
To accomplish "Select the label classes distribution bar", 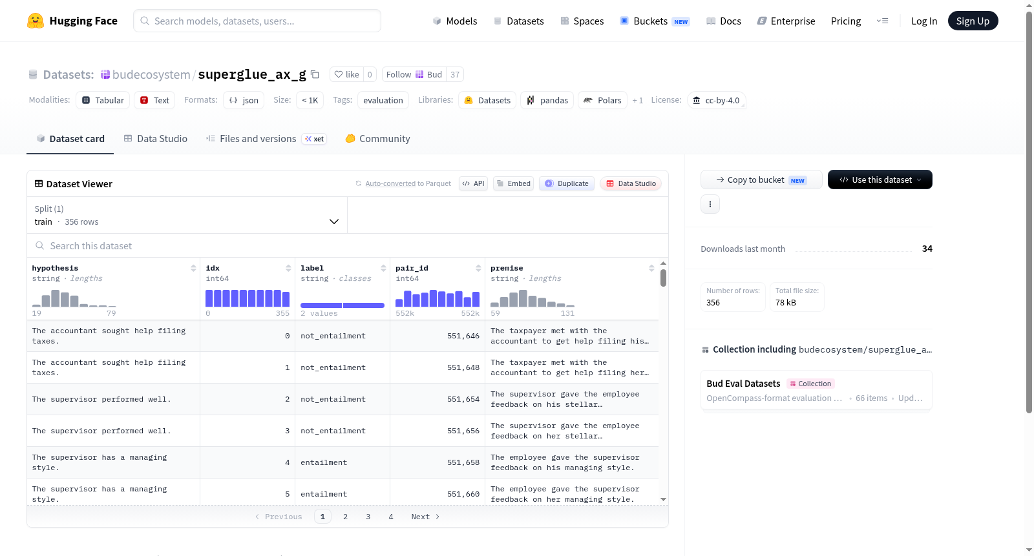I will [x=343, y=305].
